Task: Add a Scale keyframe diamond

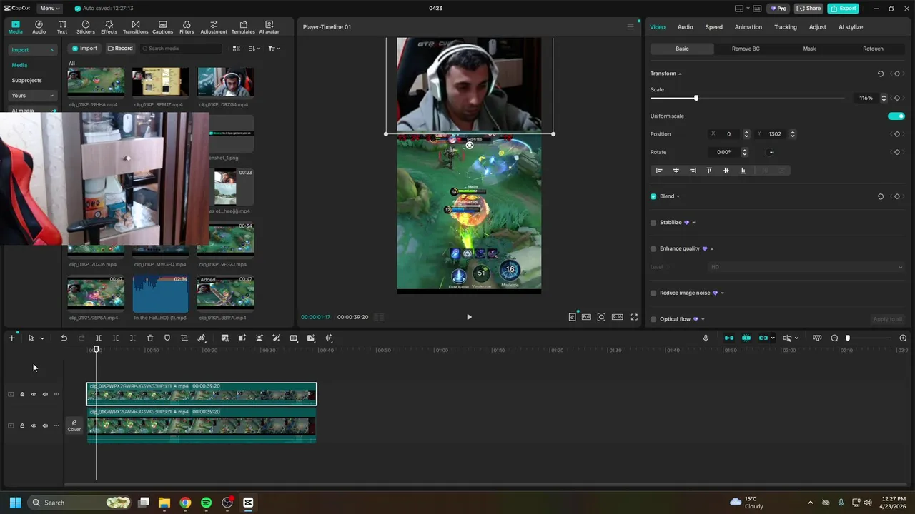Action: click(897, 98)
